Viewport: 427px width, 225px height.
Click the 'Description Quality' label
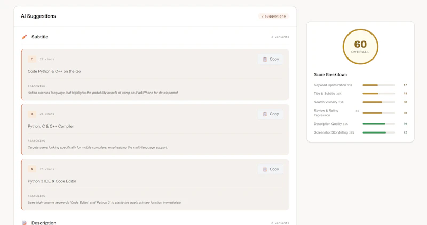[328, 124]
